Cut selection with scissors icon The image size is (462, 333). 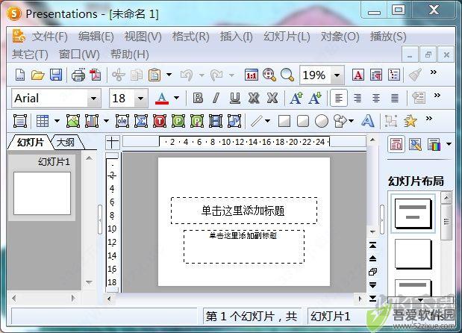pyautogui.click(x=119, y=75)
